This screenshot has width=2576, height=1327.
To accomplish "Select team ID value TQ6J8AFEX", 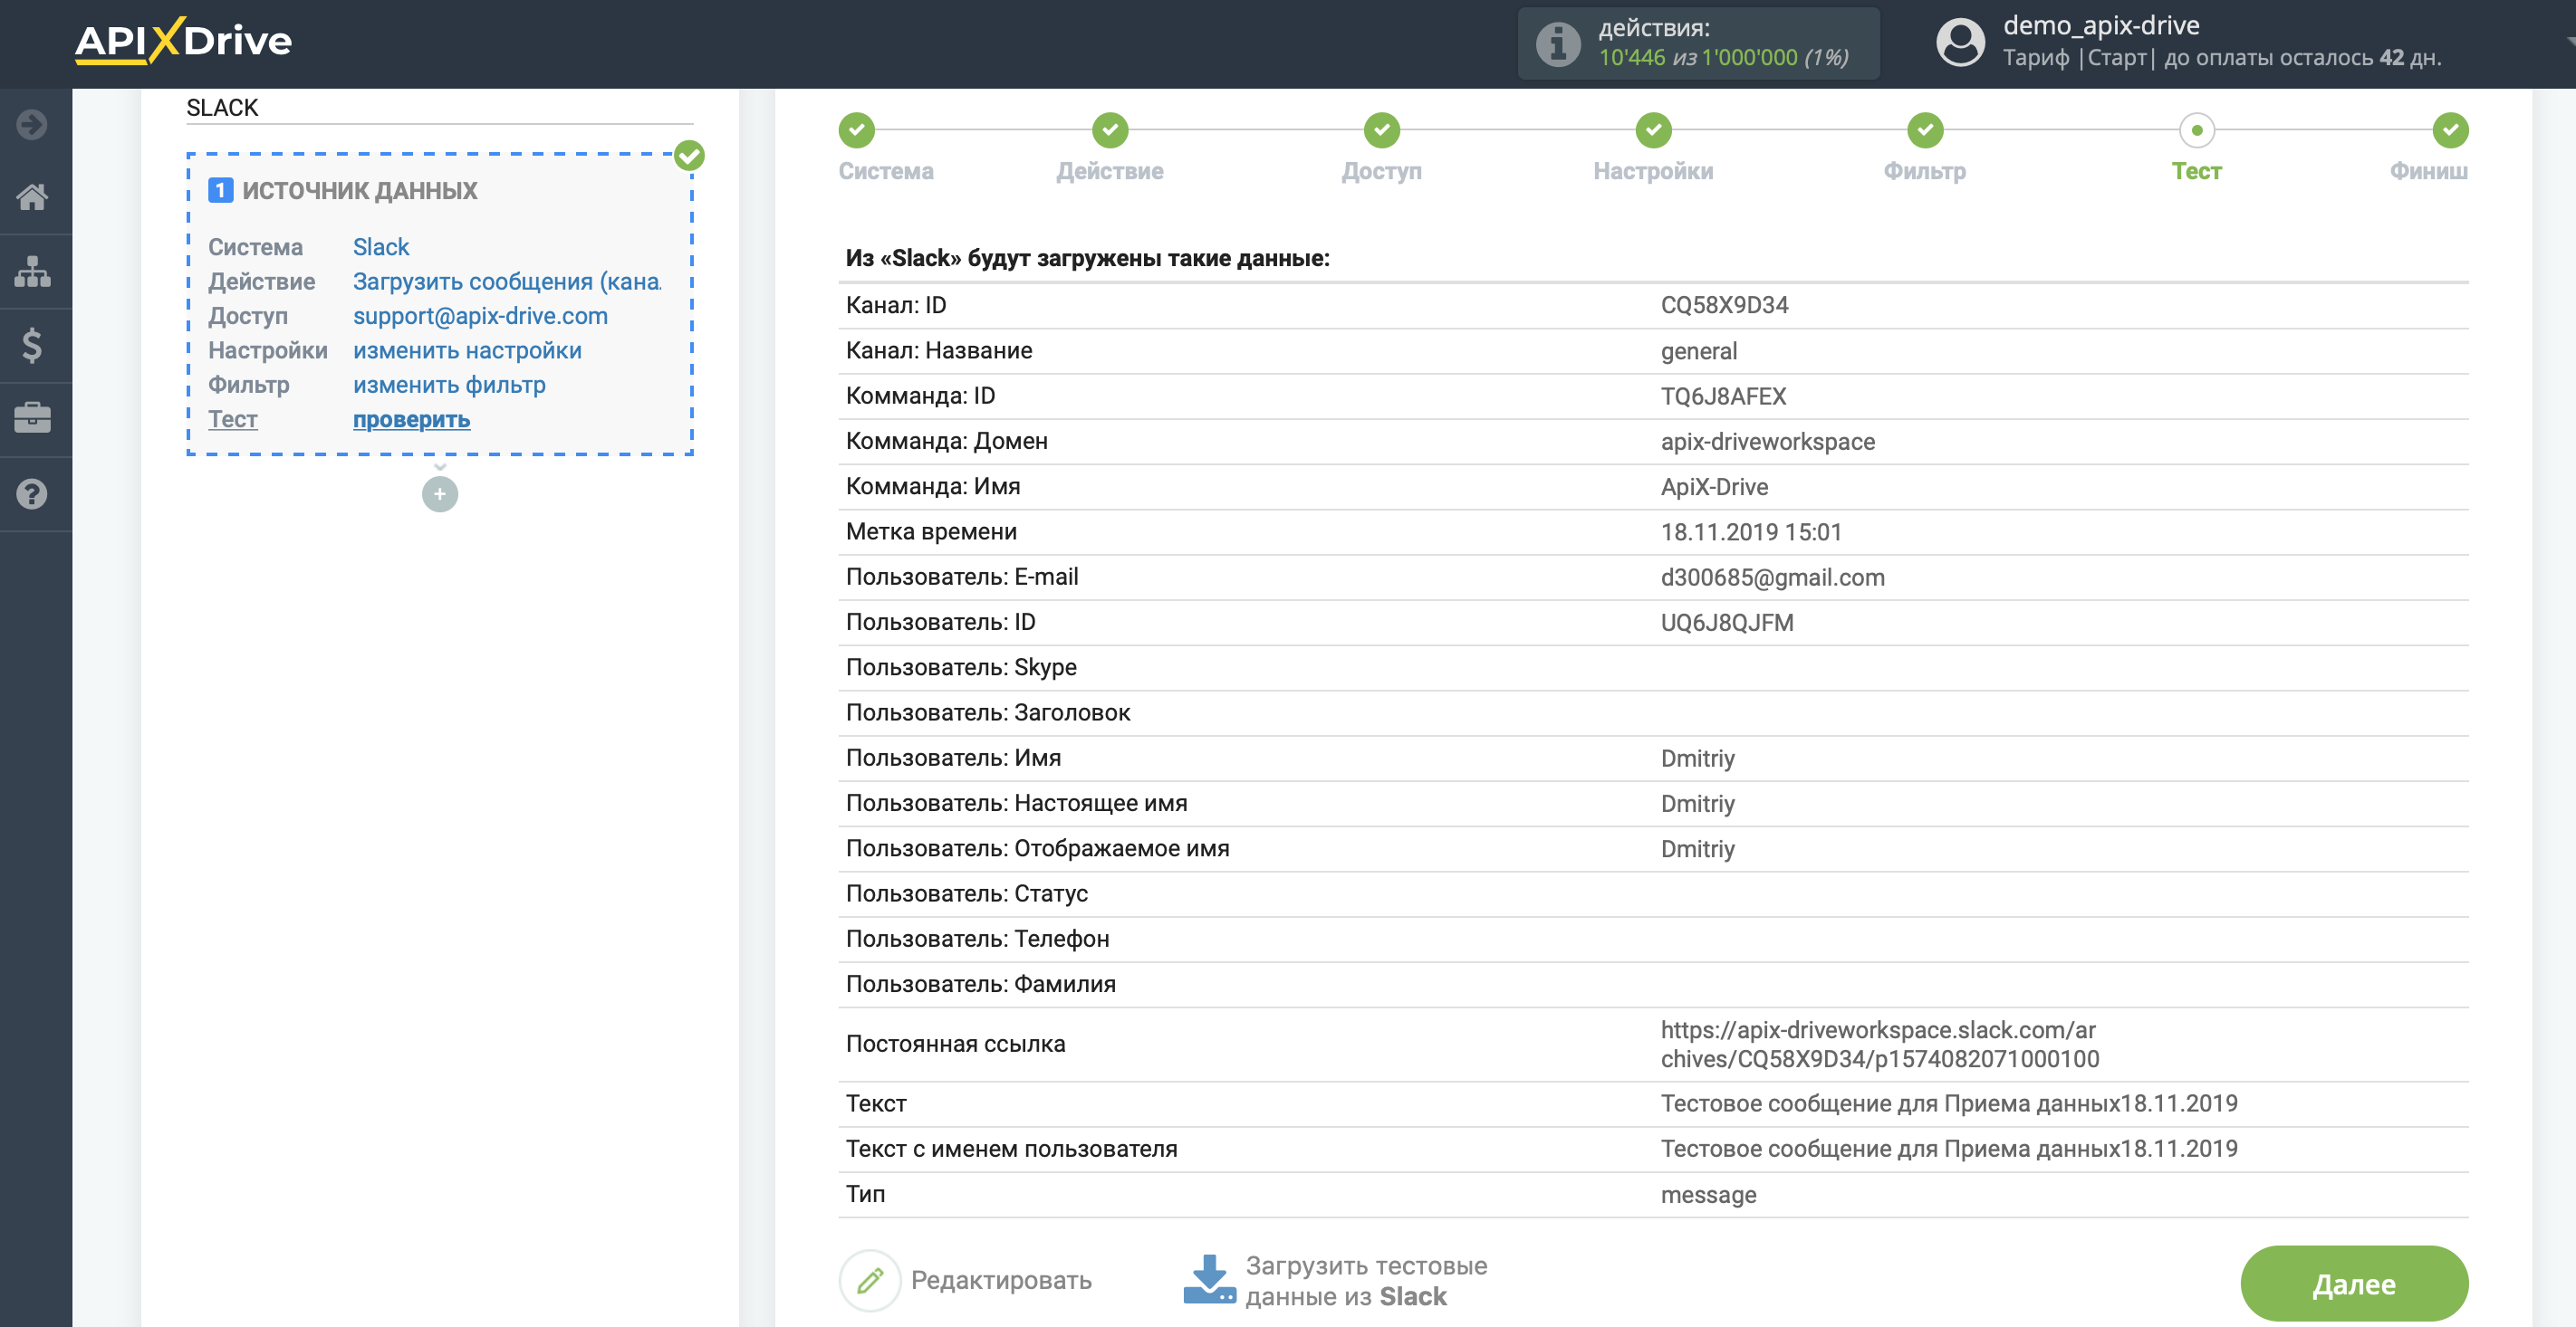I will coord(1723,396).
